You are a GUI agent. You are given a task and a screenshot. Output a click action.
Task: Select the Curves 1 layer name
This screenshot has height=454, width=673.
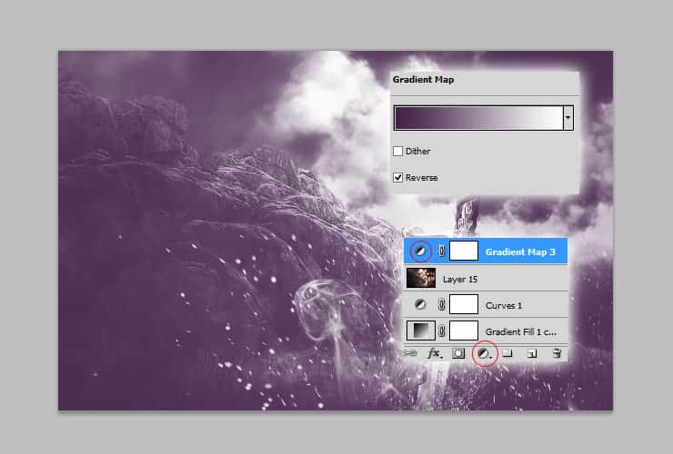pos(504,306)
